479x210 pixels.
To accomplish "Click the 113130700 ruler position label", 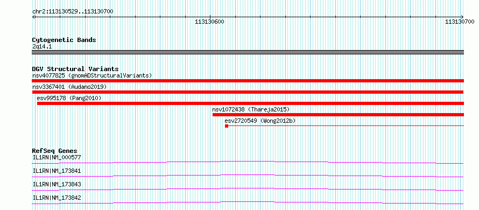I will coord(460,22).
